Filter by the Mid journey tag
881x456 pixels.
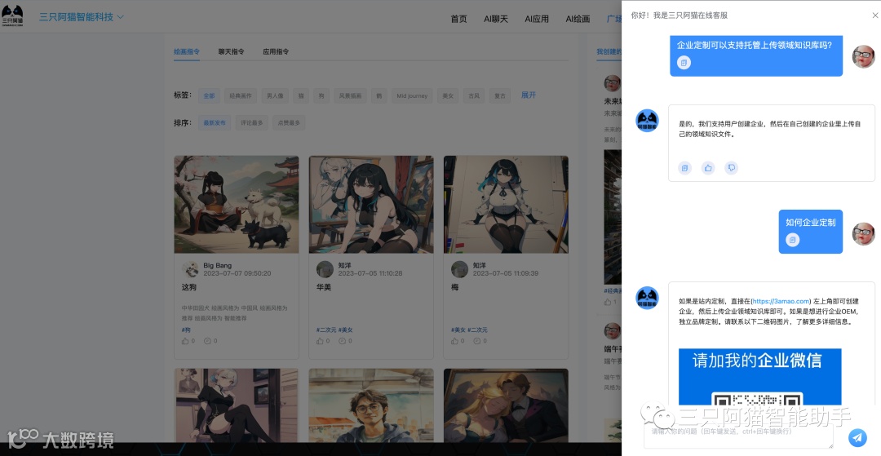coord(412,95)
